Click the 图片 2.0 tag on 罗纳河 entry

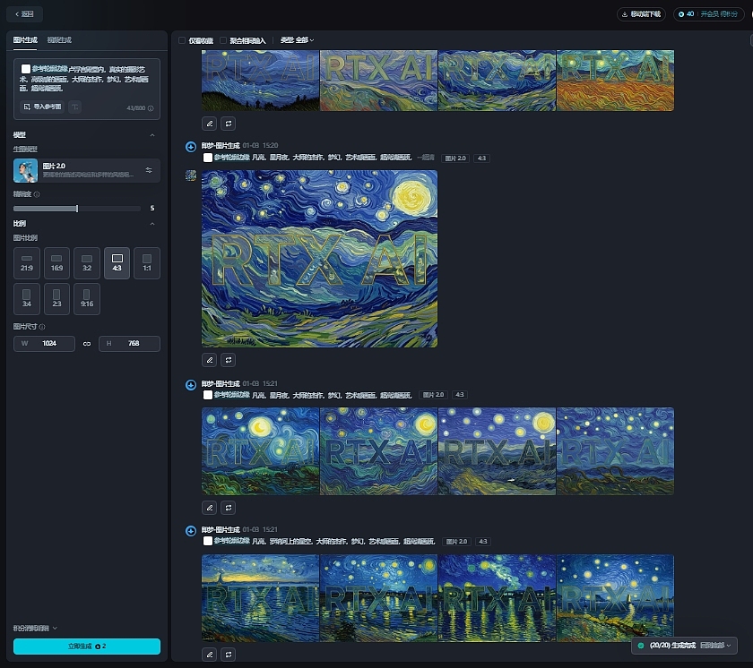point(456,542)
